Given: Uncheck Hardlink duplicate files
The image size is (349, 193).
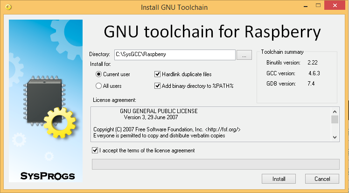Looking at the screenshot, I should (x=157, y=74).
